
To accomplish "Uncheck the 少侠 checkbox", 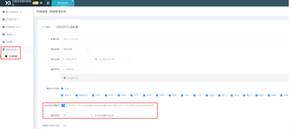I will (182, 95).
